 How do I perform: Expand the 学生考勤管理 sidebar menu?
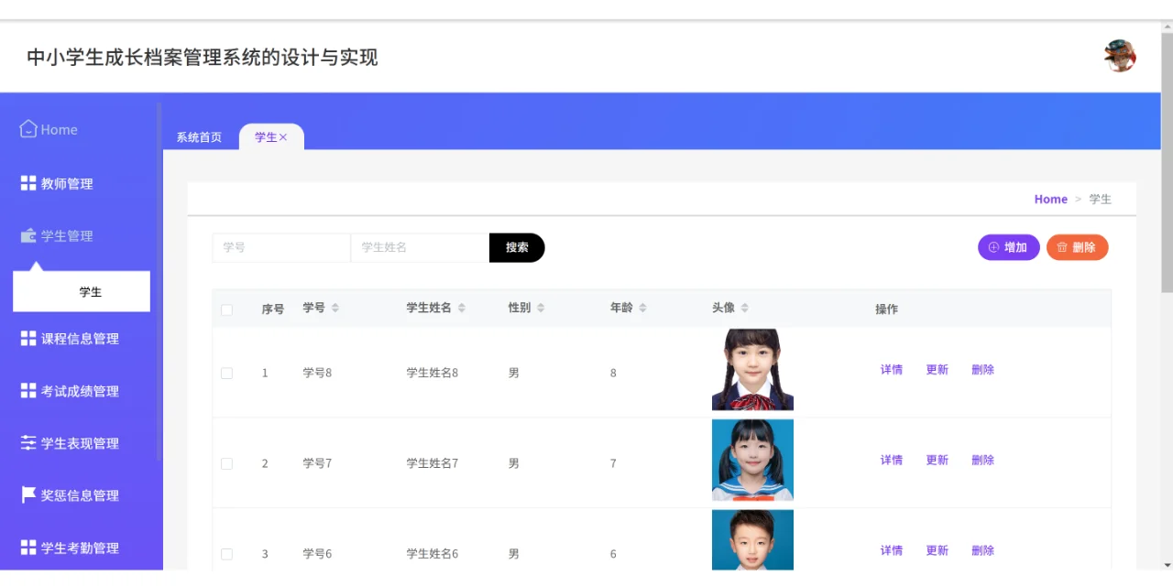click(x=81, y=547)
